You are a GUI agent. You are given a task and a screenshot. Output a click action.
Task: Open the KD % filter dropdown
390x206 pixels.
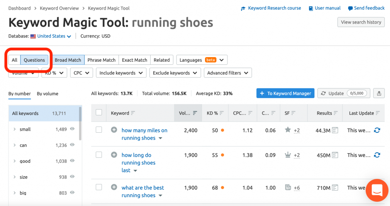tap(54, 73)
